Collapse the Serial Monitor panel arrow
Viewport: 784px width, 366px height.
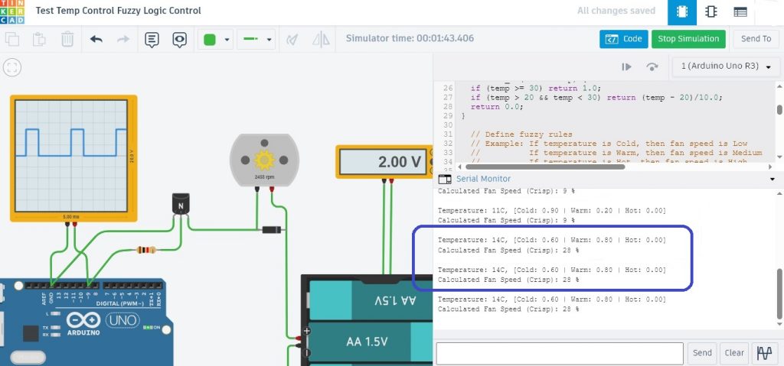[x=773, y=179]
